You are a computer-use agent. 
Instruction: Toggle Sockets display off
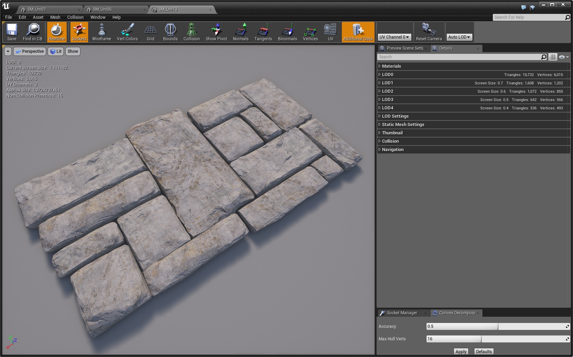coord(79,32)
